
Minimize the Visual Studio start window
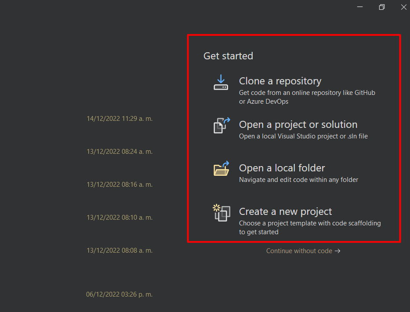(x=360, y=7)
